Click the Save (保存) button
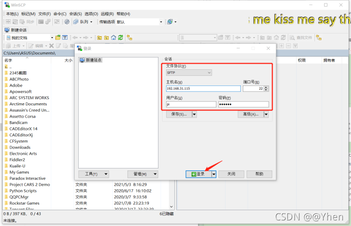The image size is (351, 226). 179,115
